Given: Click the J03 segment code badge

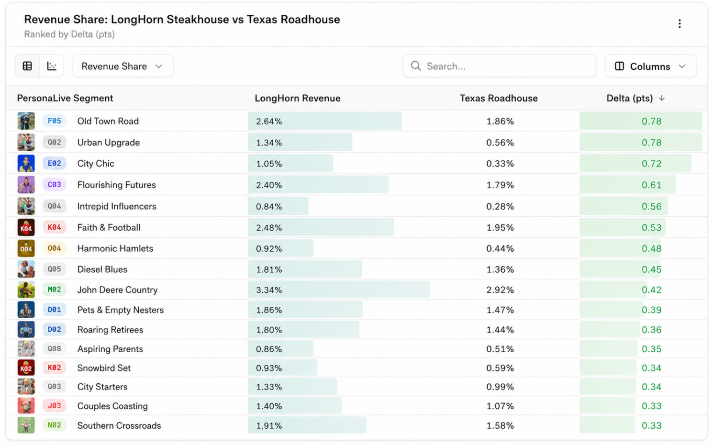Looking at the screenshot, I should coord(54,406).
